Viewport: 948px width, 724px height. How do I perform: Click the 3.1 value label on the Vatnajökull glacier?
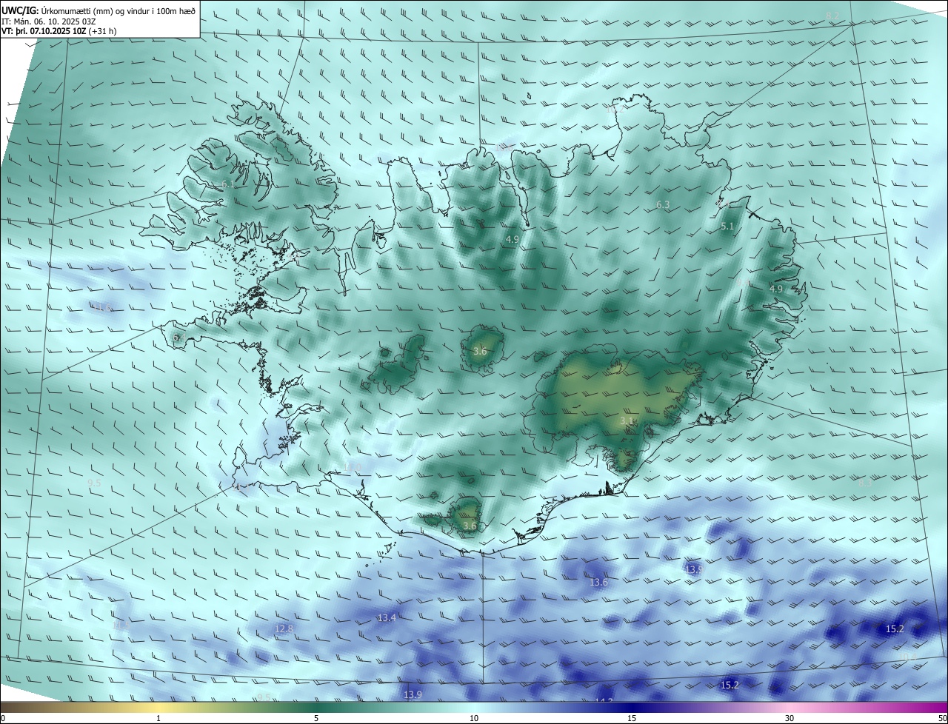pyautogui.click(x=627, y=421)
